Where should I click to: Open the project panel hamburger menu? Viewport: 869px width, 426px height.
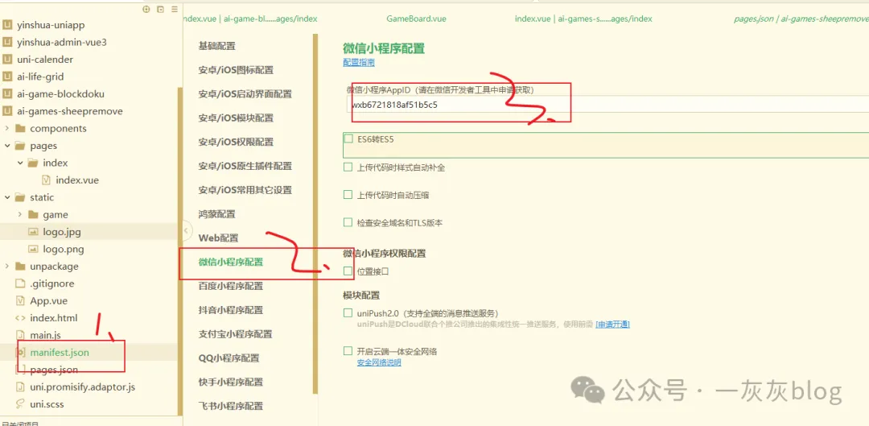173,9
